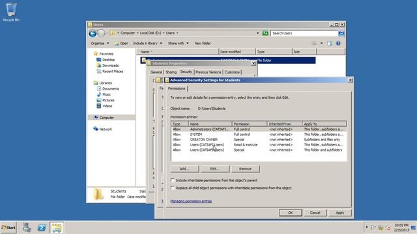Select Security tab in Students Properties
417x234 pixels.
click(x=186, y=71)
